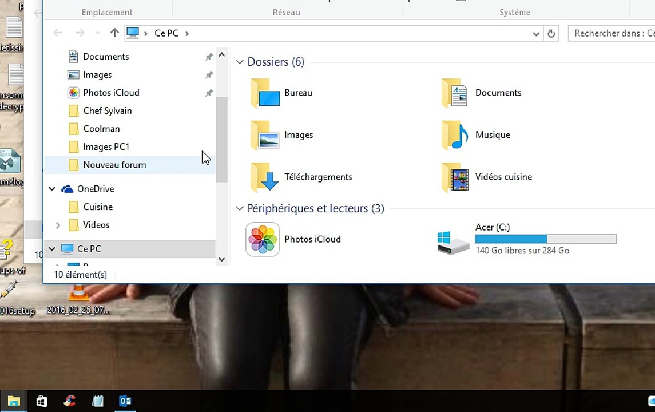Unpin Images using its pin icon
The image size is (655, 412).
pyautogui.click(x=209, y=75)
